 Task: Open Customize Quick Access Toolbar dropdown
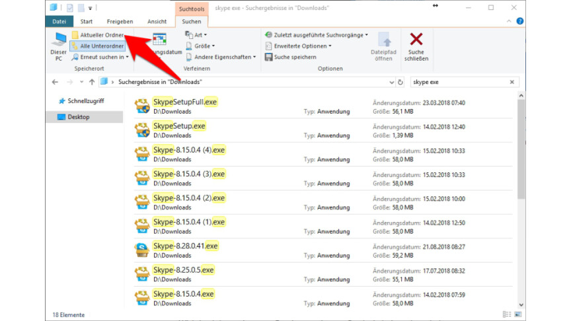click(90, 8)
